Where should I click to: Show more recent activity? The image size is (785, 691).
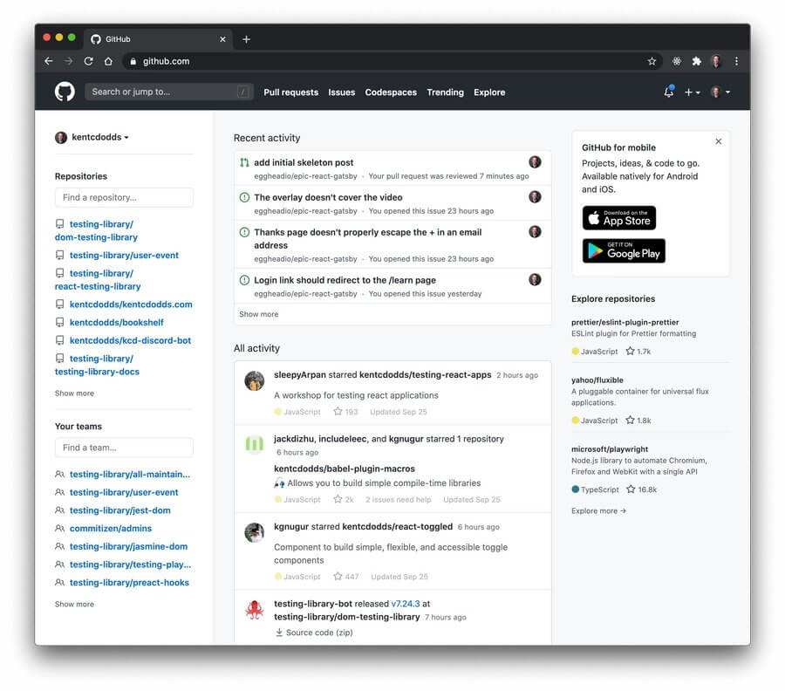(259, 314)
